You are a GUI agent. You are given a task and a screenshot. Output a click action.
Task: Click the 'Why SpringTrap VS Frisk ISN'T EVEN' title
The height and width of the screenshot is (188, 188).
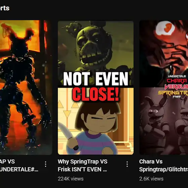point(83,166)
